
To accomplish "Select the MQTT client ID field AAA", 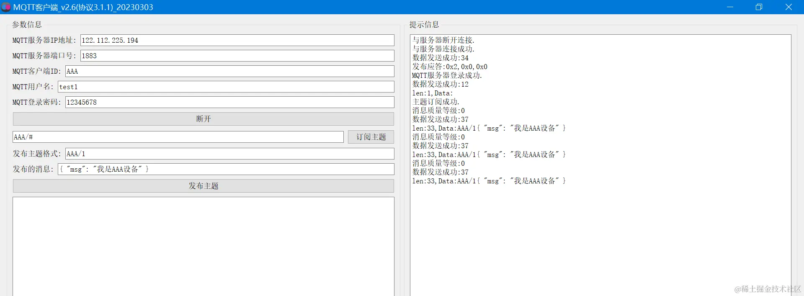I will coord(229,71).
